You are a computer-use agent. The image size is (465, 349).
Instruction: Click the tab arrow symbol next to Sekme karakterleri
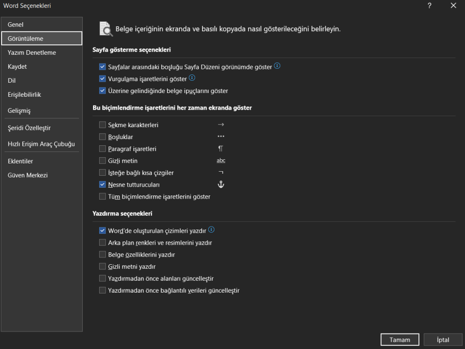click(x=221, y=124)
